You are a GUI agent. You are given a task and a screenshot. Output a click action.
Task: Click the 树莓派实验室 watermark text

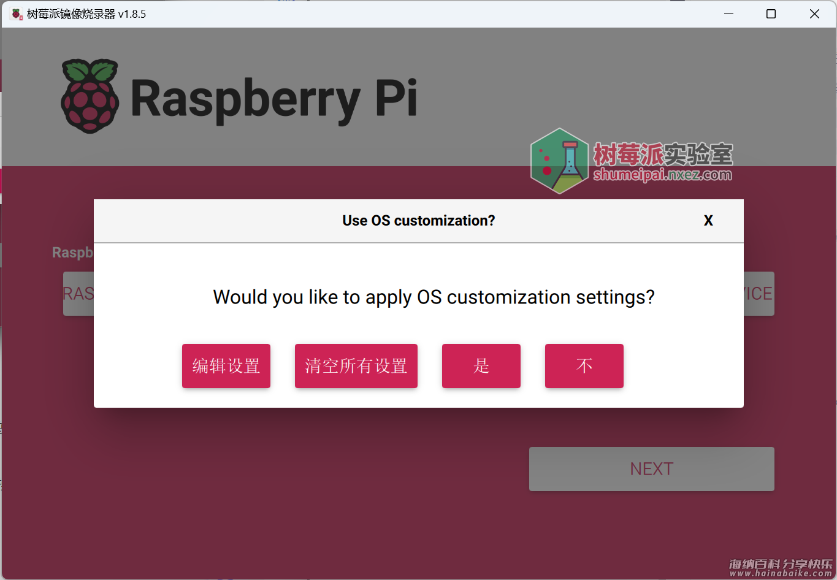point(663,154)
